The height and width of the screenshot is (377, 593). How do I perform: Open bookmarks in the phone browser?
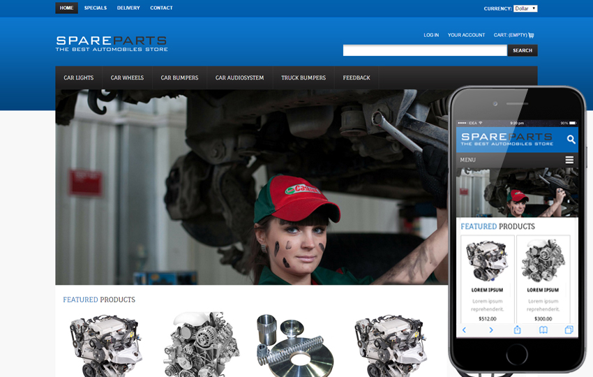(x=543, y=330)
